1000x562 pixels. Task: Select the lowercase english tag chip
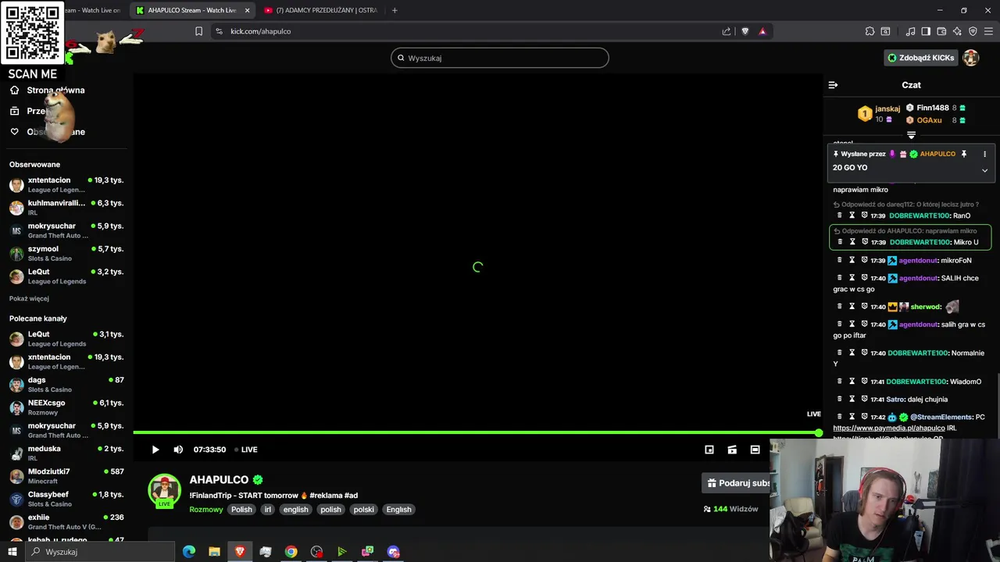pos(296,510)
